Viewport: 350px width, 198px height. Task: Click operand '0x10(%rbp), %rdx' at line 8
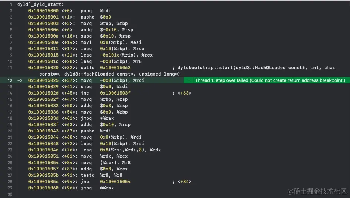[122, 49]
